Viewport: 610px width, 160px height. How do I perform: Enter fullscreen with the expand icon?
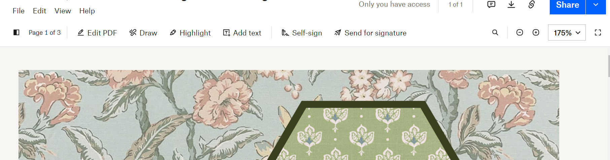pyautogui.click(x=598, y=32)
